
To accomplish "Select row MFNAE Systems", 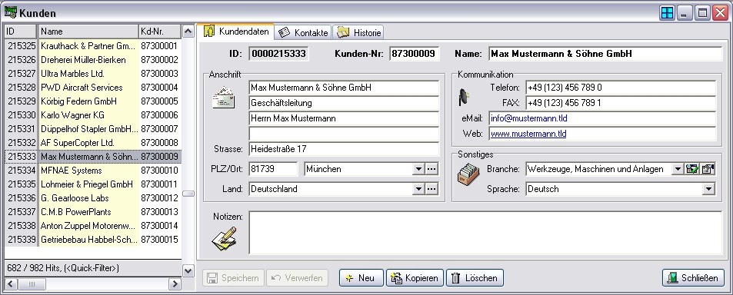I will pyautogui.click(x=93, y=171).
